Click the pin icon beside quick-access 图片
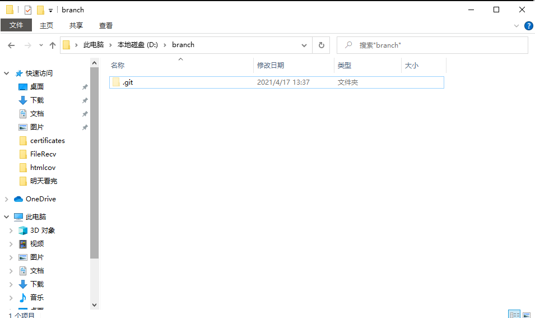Image resolution: width=535 pixels, height=318 pixels. [85, 127]
